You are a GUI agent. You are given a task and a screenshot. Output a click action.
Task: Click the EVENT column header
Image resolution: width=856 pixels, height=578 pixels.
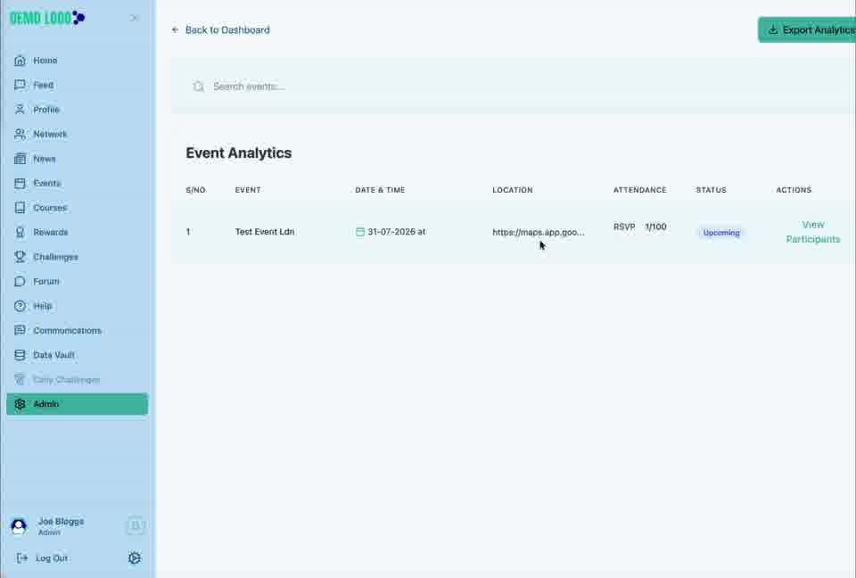248,190
